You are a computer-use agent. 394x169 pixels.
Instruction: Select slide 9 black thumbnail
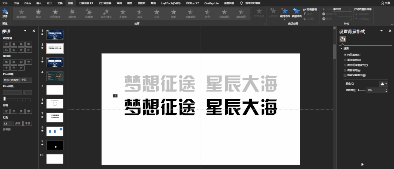[55, 145]
